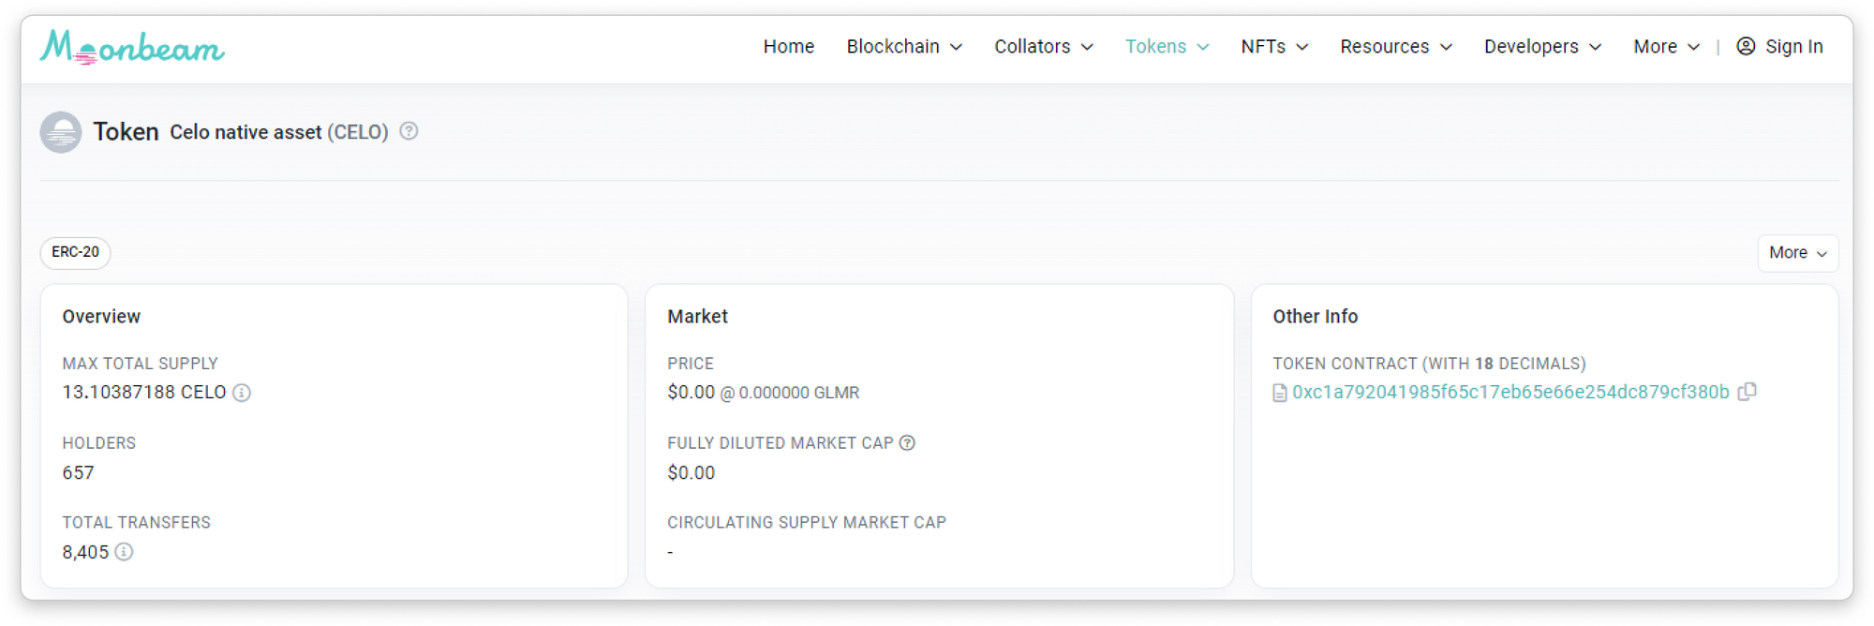Click help icon next to CELO title

(x=409, y=131)
